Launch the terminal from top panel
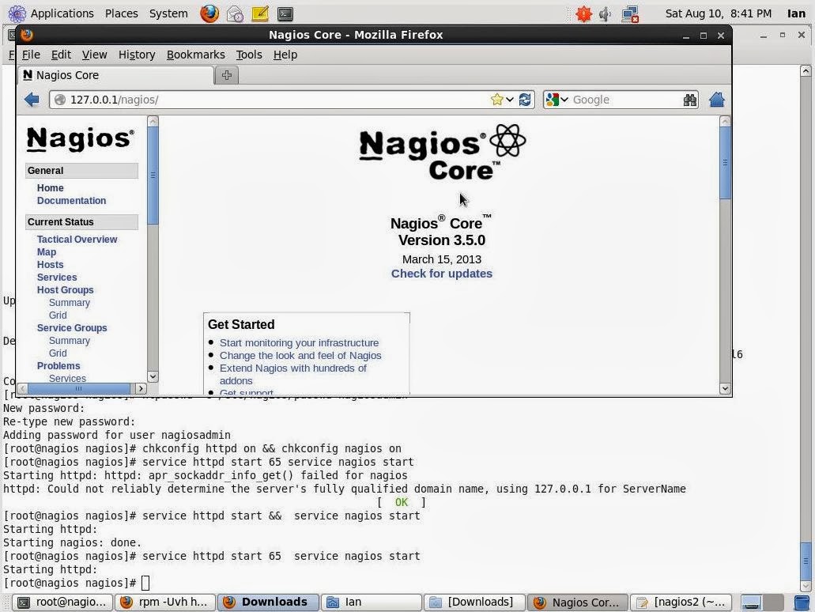Viewport: 815px width, 612px height. point(285,14)
